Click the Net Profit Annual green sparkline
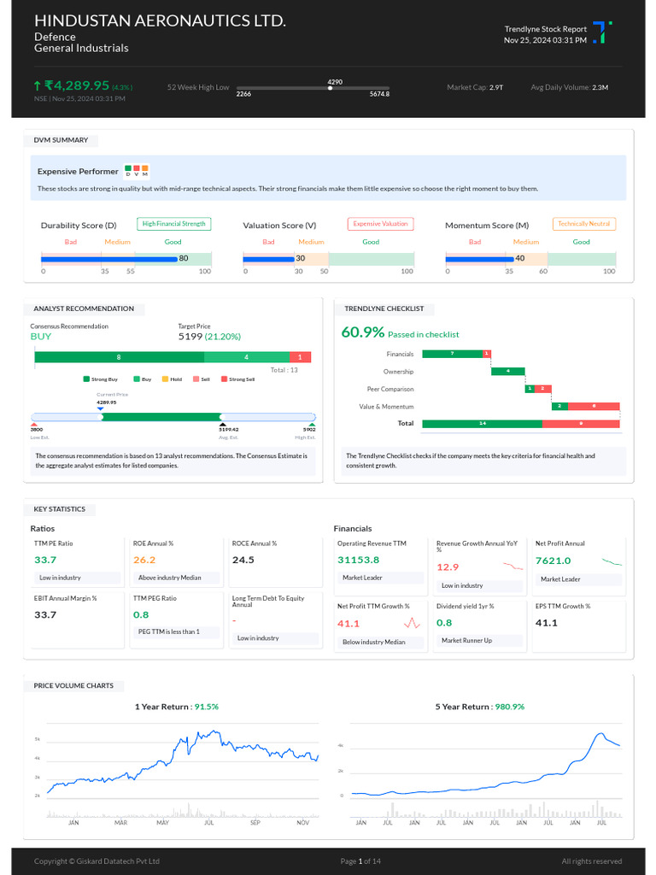 point(612,561)
